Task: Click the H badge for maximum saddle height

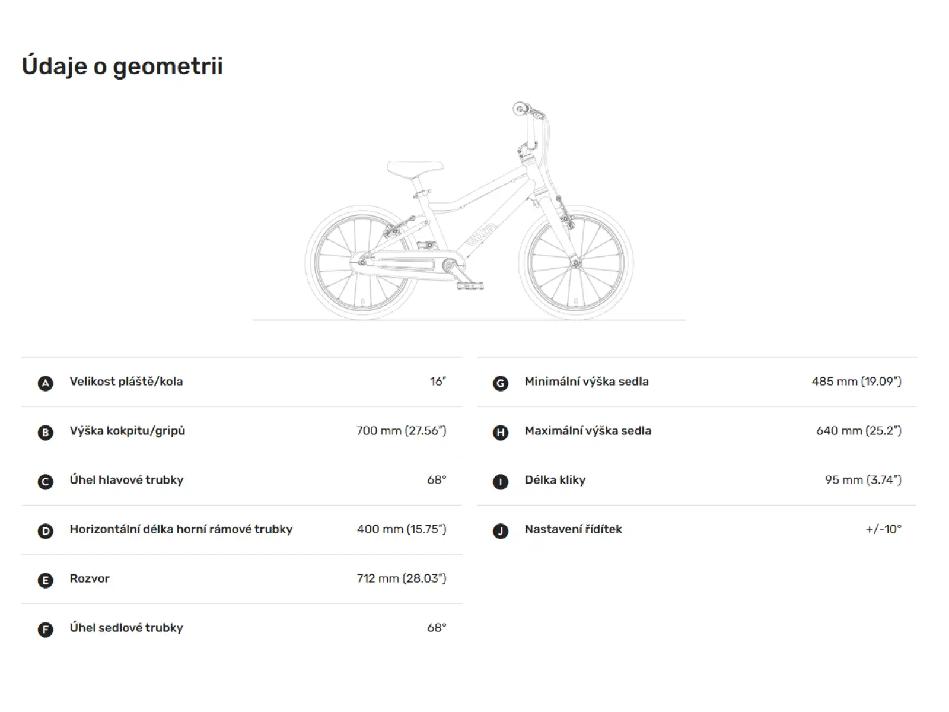Action: 501,433
